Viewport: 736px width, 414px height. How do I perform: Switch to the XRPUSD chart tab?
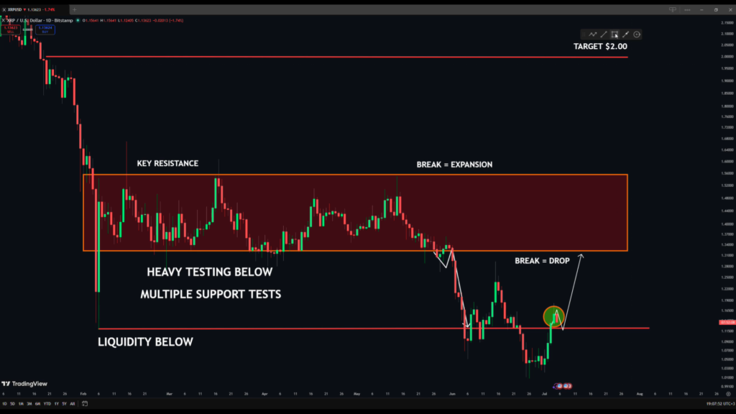pos(34,9)
